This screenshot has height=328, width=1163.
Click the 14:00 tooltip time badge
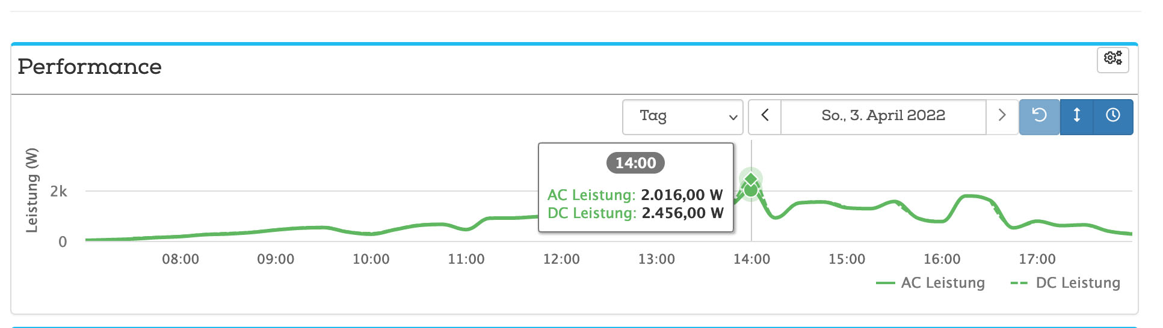(635, 163)
